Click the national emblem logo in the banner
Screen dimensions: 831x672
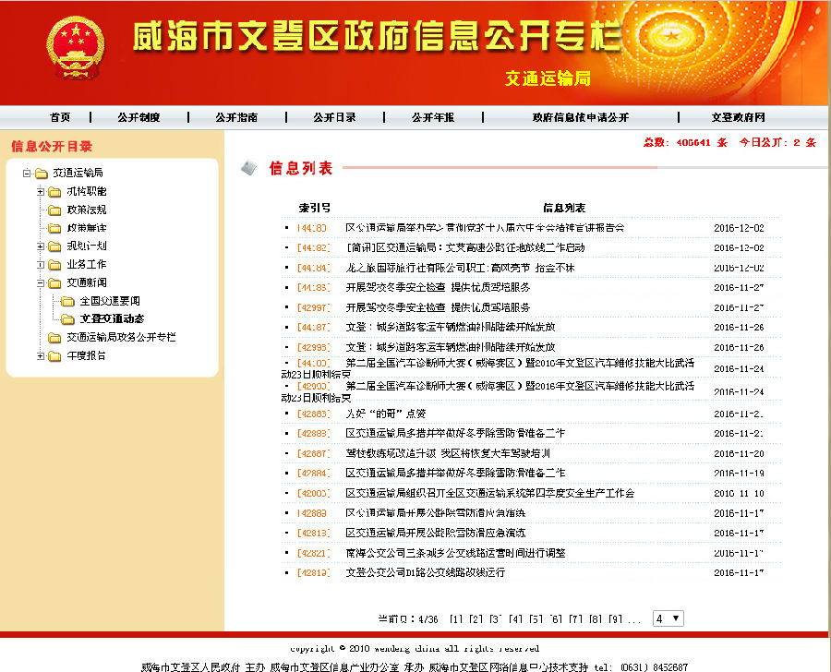click(x=77, y=44)
